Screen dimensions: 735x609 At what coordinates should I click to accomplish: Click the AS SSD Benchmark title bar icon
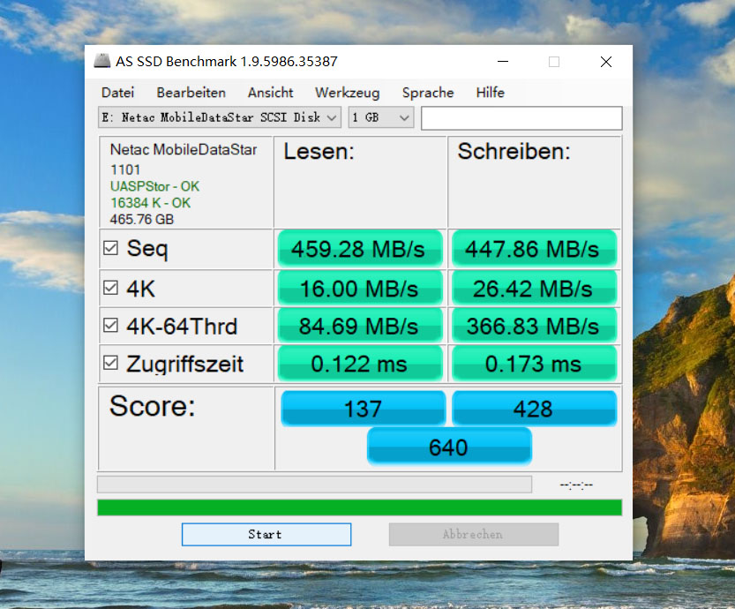coord(101,61)
